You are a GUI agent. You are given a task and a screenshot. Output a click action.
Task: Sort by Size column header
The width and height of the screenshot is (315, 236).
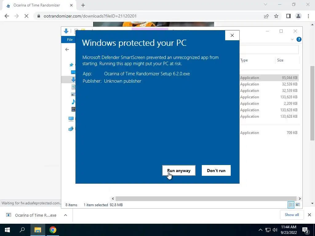tap(280, 60)
